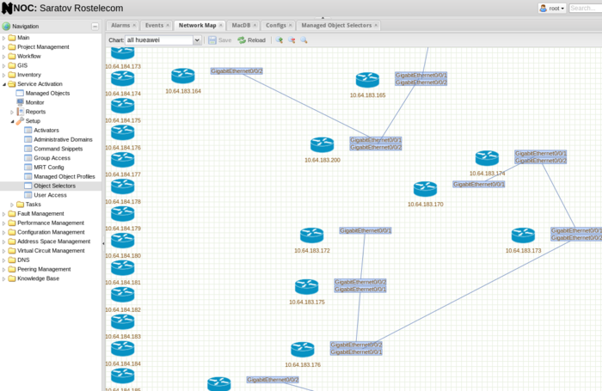The height and width of the screenshot is (391, 602).
Task: Click the zoom out magnifier icon
Action: [x=292, y=40]
